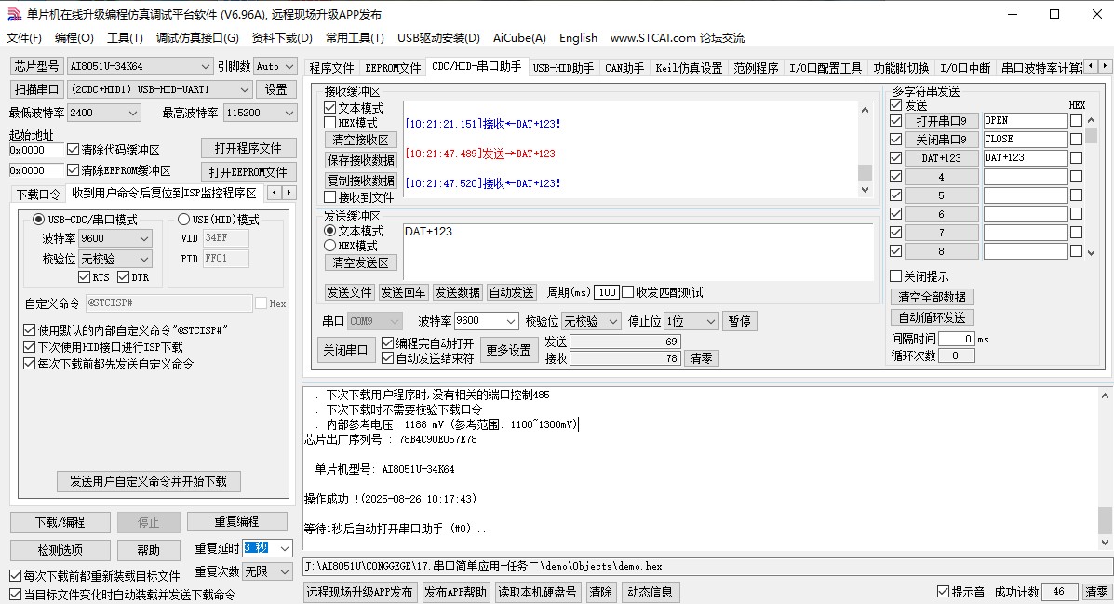The height and width of the screenshot is (604, 1114).
Task: Click the 发送数据 button
Action: (x=457, y=292)
